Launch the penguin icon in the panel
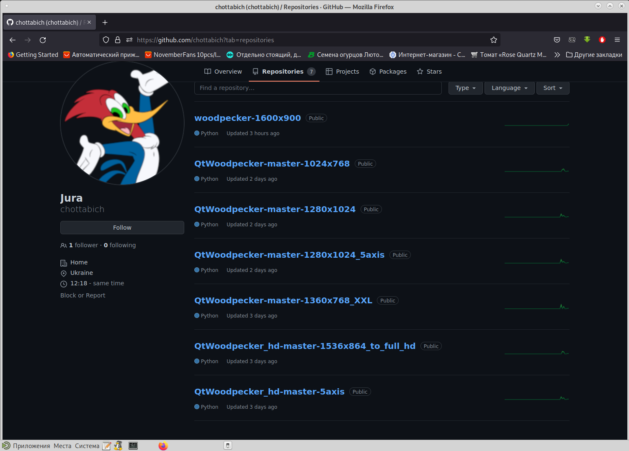The height and width of the screenshot is (451, 629). pyautogui.click(x=118, y=446)
